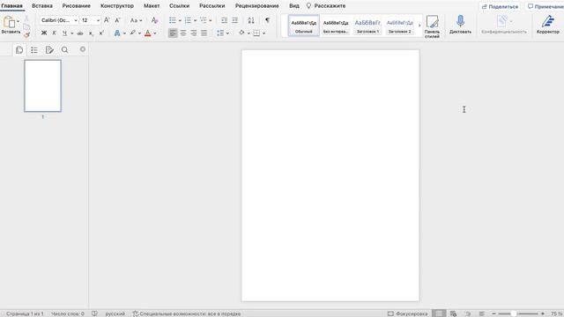Insert a numbered list
This screenshot has width=564, height=317.
pyautogui.click(x=188, y=20)
